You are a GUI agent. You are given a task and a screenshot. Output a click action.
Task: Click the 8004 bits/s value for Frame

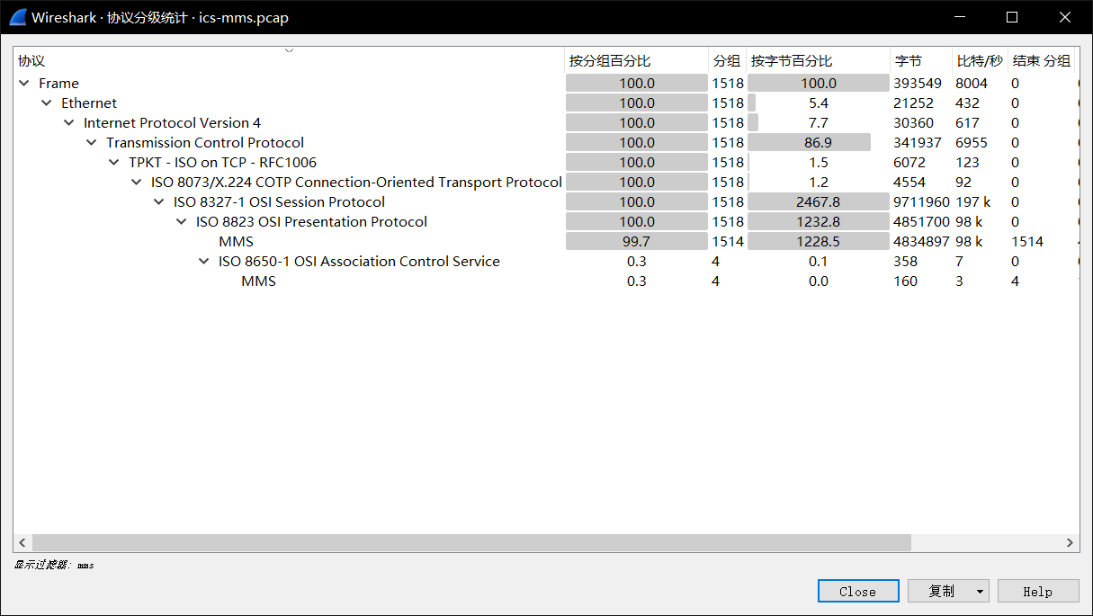pyautogui.click(x=972, y=84)
